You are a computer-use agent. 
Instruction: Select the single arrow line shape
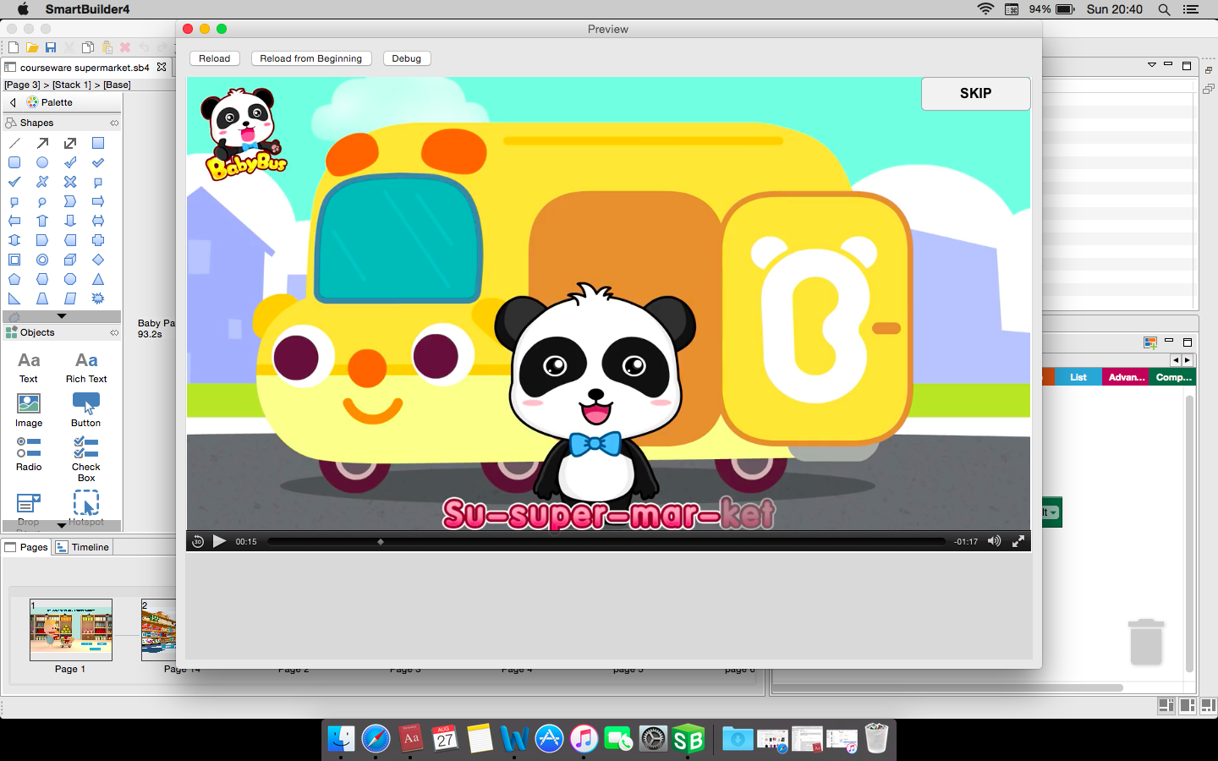pos(42,143)
